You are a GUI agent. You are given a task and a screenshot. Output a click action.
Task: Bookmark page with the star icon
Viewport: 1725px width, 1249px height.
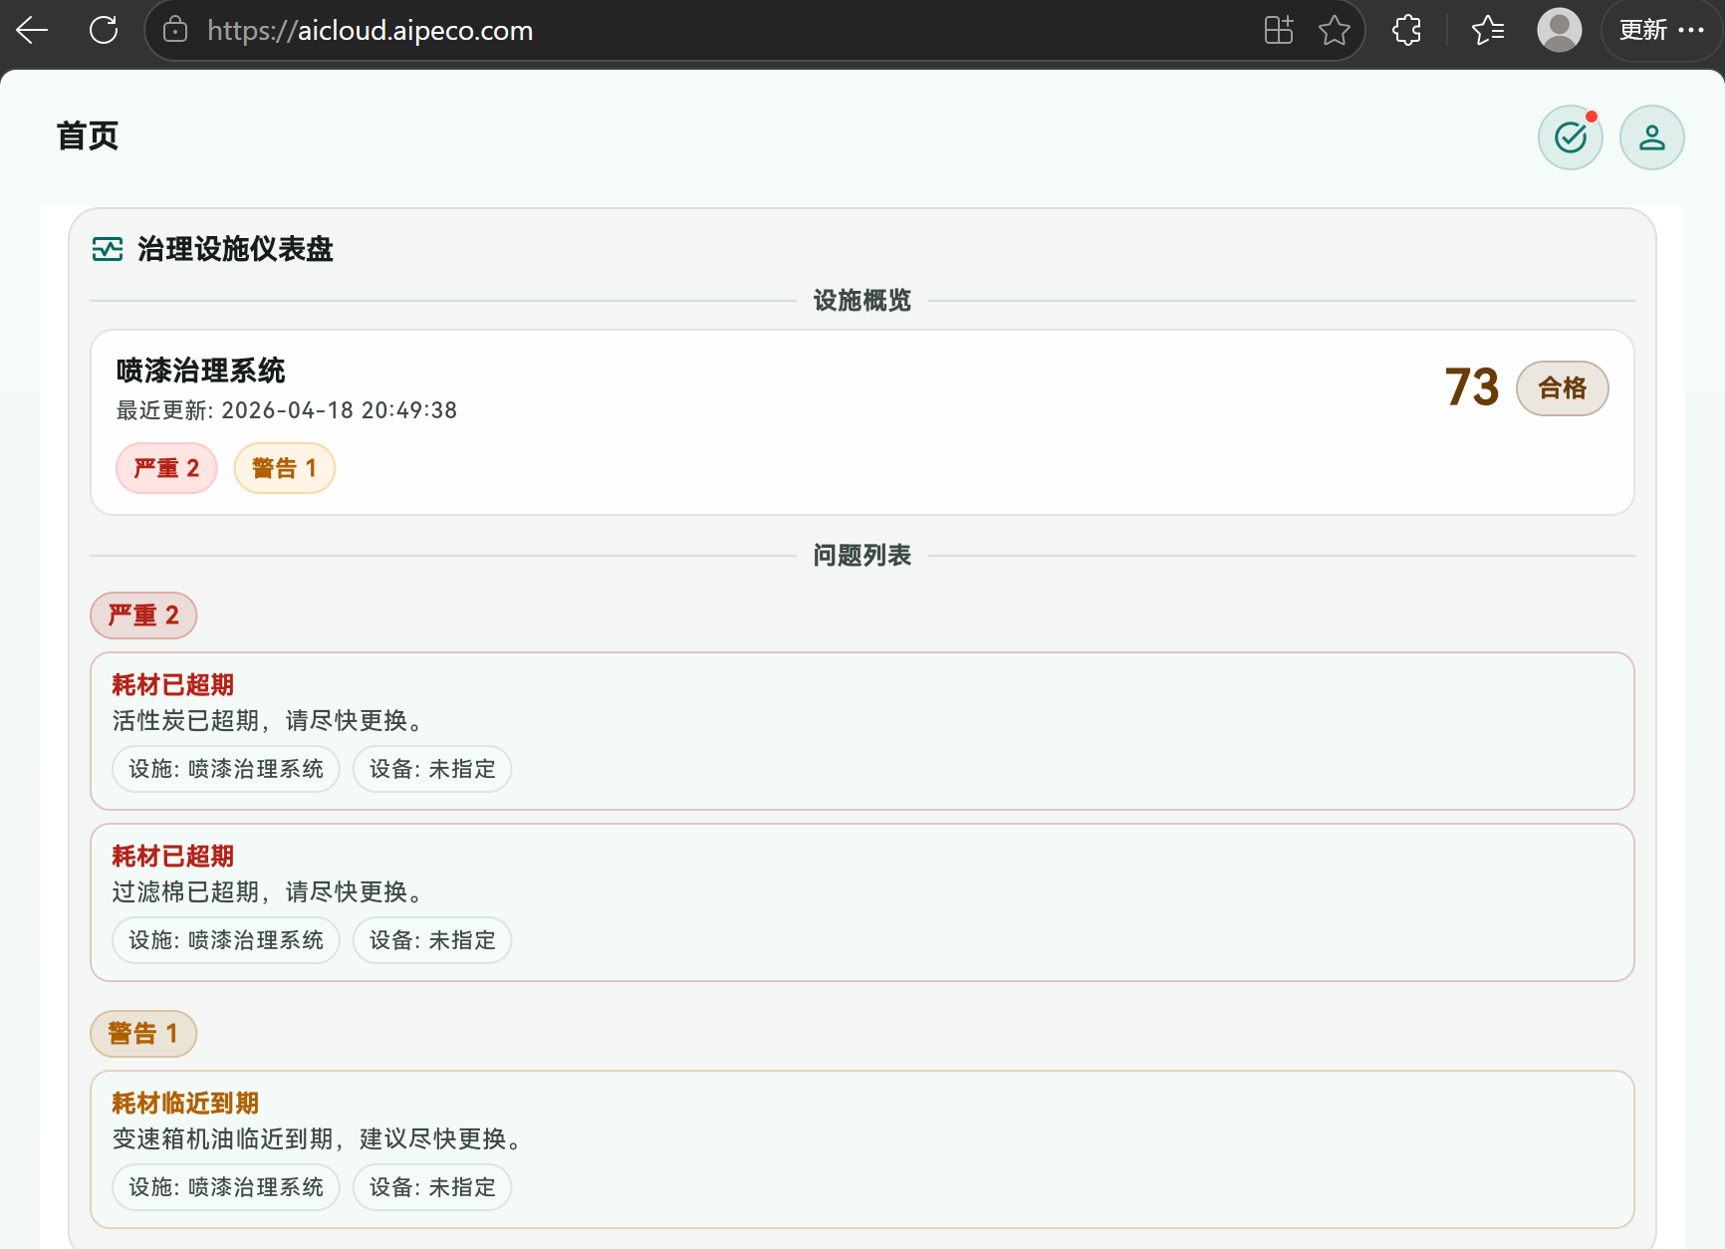click(1335, 31)
